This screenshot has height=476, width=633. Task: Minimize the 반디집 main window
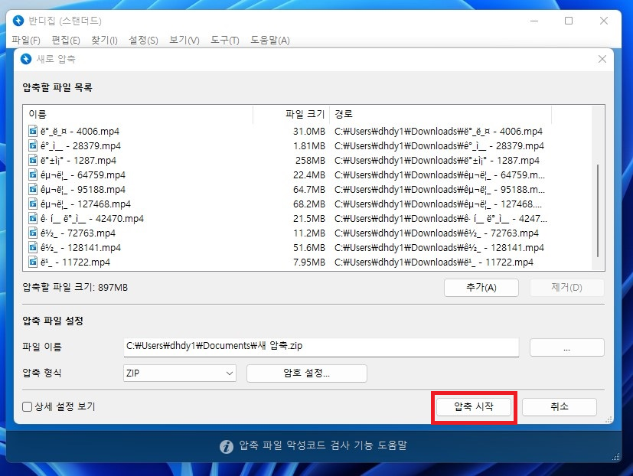pos(534,21)
